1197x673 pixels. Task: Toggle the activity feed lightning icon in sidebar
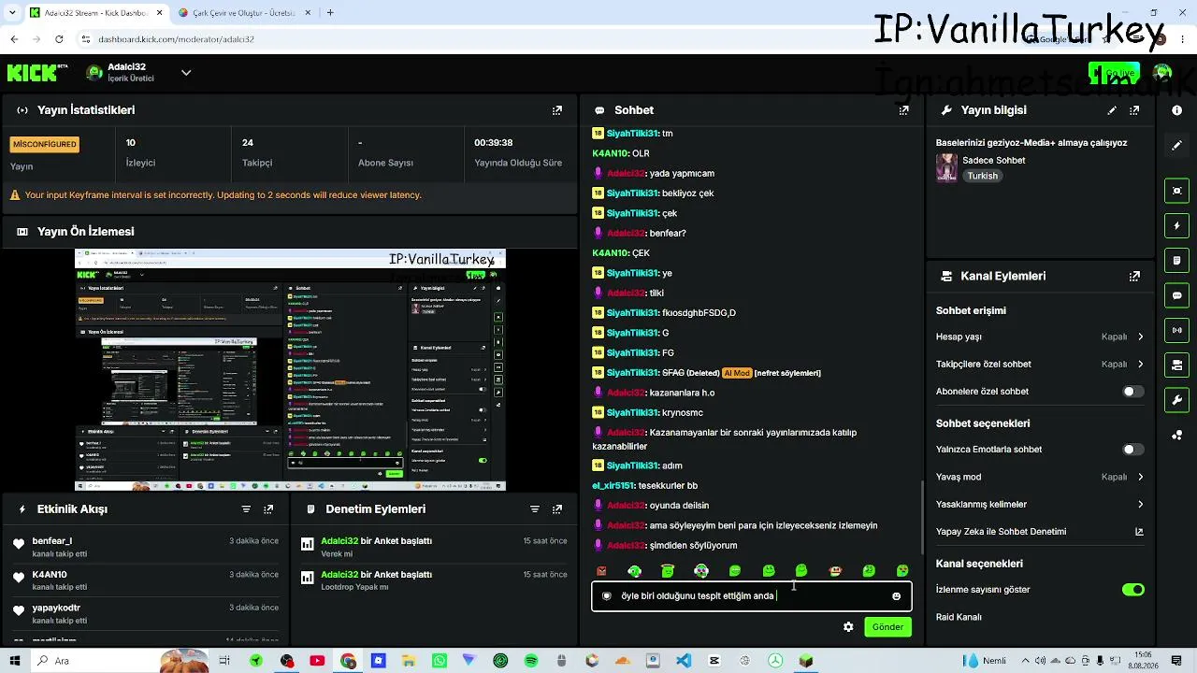(x=1176, y=225)
